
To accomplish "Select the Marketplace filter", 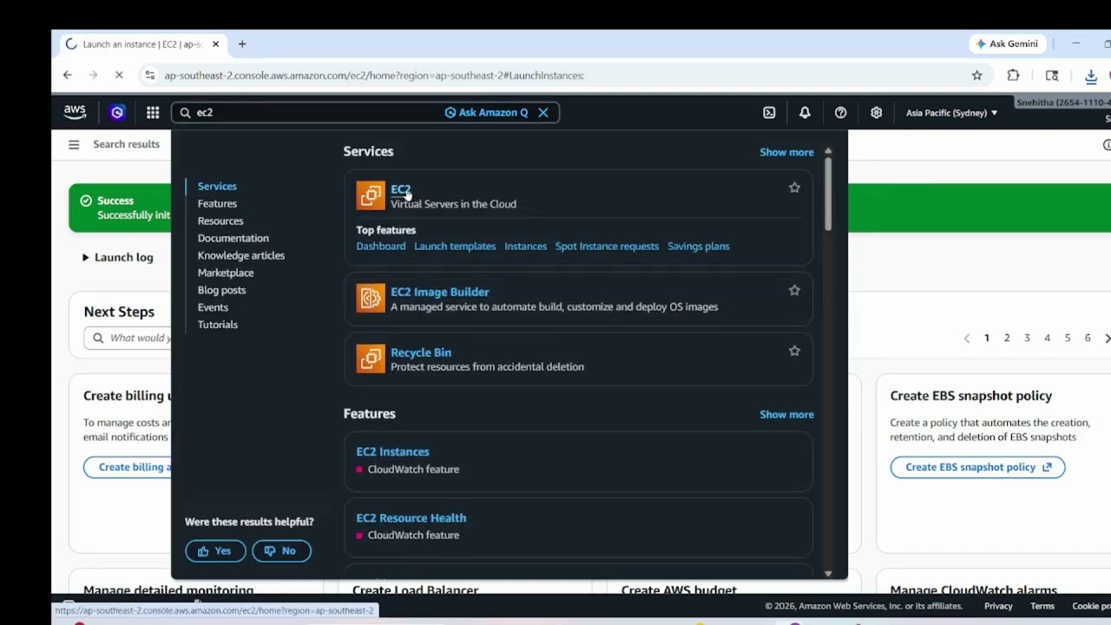I will tap(226, 273).
